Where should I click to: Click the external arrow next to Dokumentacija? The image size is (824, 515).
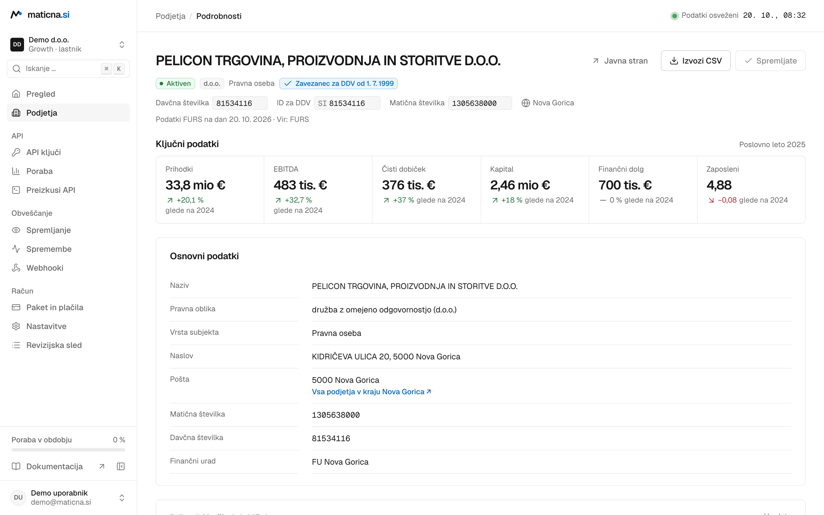point(102,466)
